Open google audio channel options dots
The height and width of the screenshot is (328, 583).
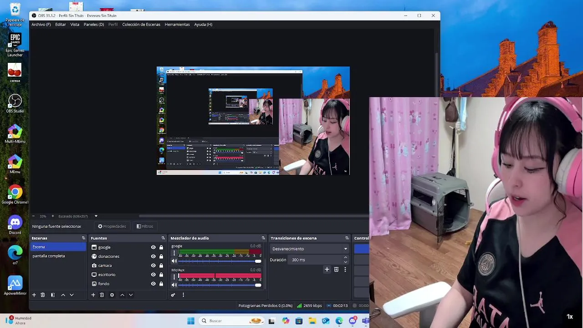click(174, 253)
